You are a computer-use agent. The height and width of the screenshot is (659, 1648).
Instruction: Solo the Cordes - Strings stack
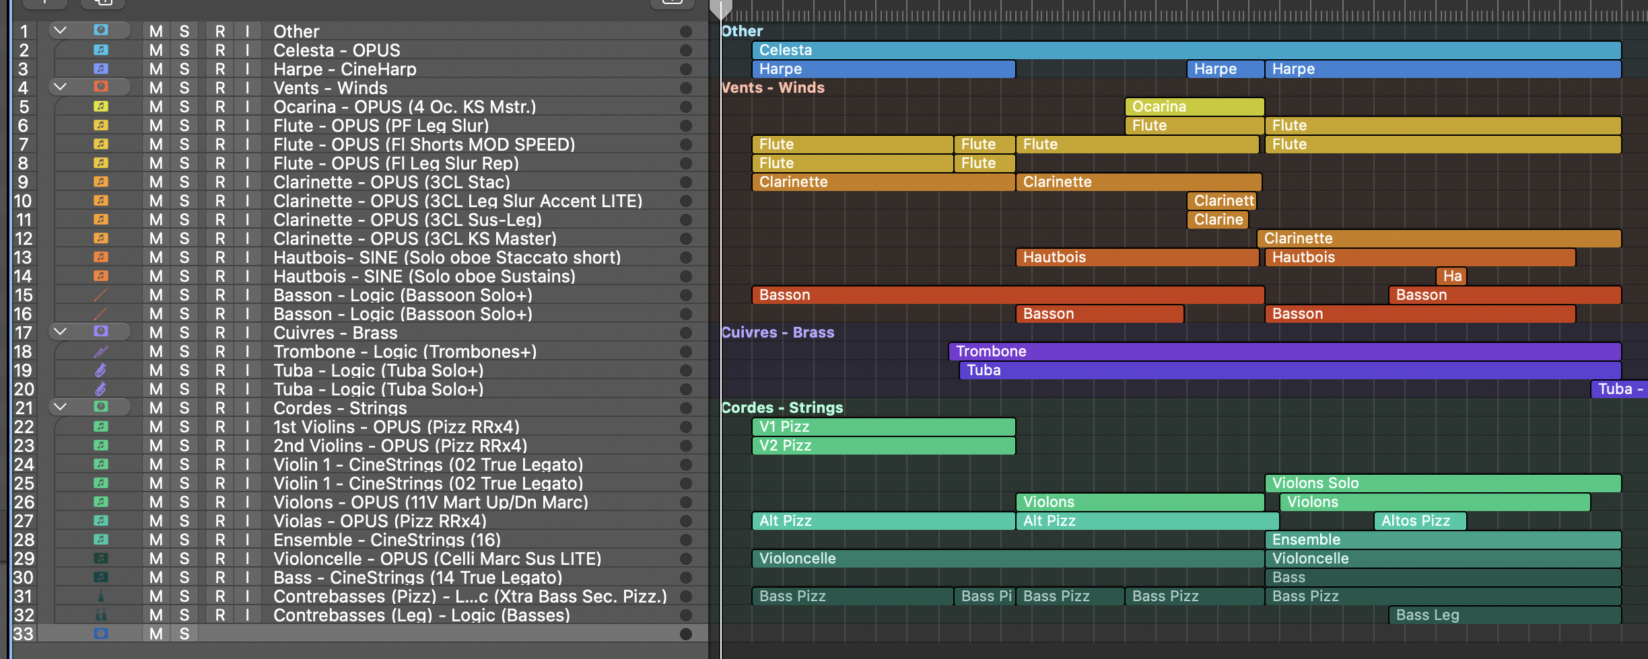[x=184, y=408]
